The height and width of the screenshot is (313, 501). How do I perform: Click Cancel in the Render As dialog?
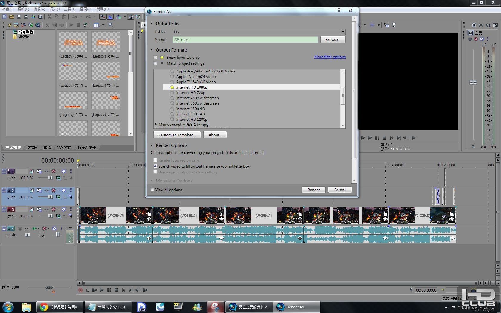pos(340,190)
